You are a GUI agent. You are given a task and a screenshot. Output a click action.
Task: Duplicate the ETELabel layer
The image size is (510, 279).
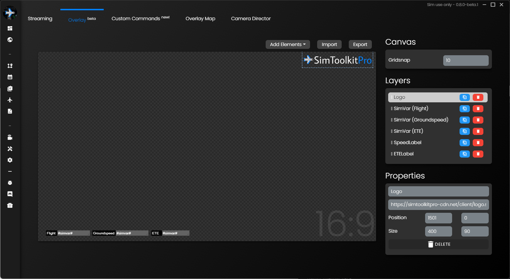click(465, 154)
